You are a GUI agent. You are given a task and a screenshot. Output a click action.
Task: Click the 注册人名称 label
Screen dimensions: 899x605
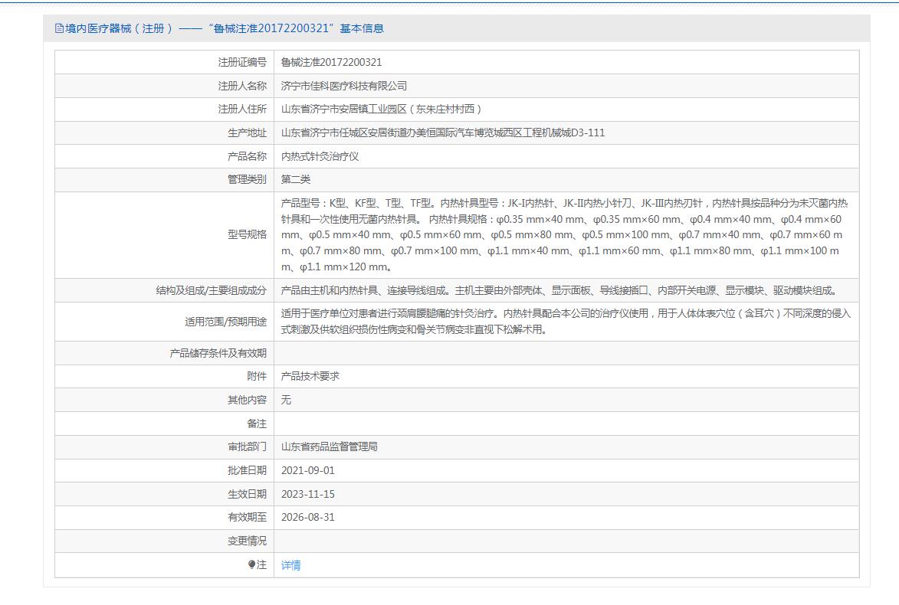(x=242, y=85)
